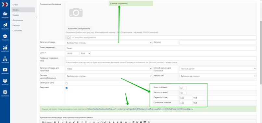
Task: Open the Рассылки paper-plane section
Action: pos(5,26)
